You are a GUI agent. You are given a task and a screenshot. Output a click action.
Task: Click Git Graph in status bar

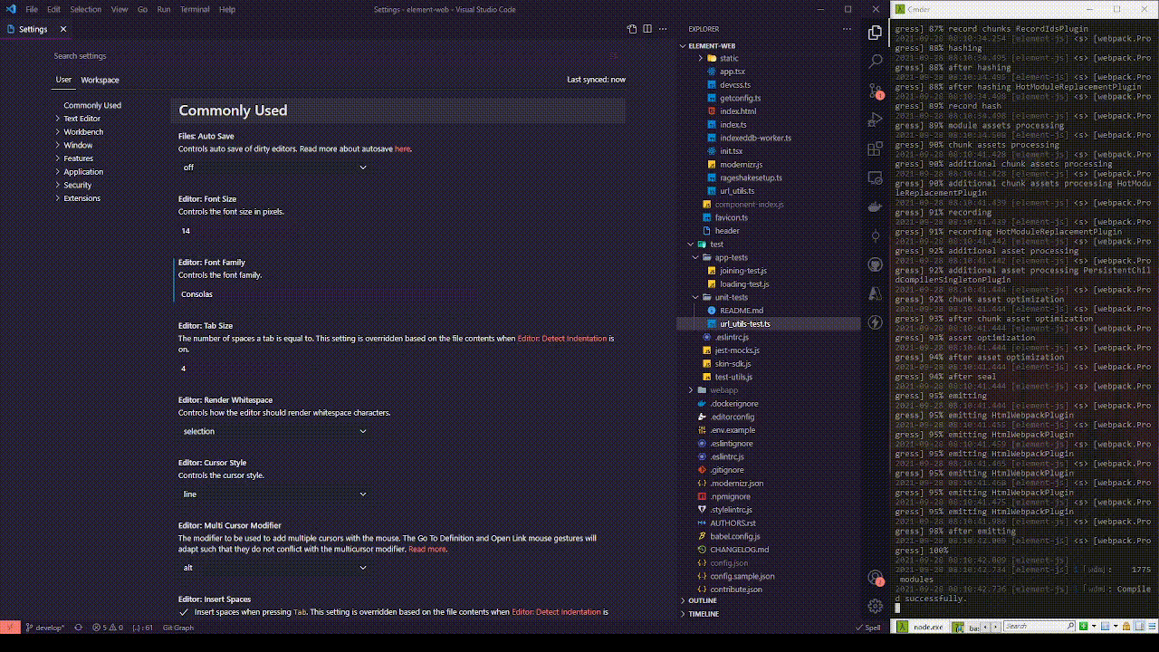tap(178, 628)
